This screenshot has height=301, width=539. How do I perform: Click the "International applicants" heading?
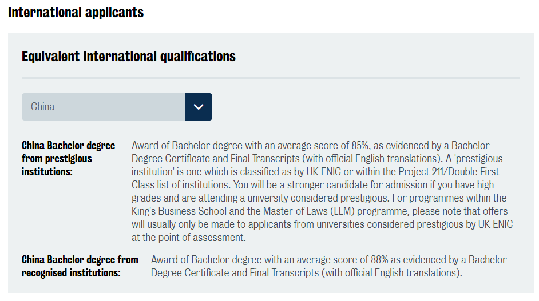click(76, 13)
